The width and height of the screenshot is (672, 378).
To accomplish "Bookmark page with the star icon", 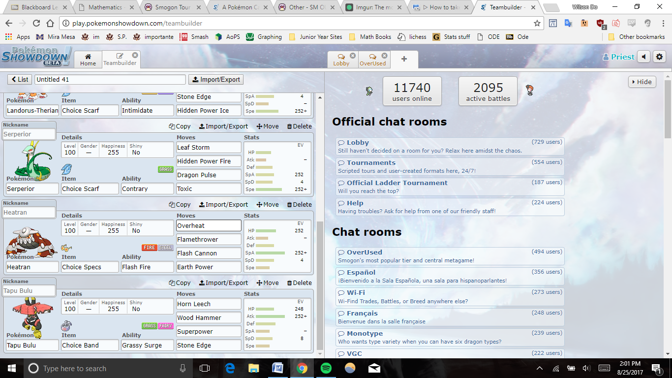I will [537, 23].
